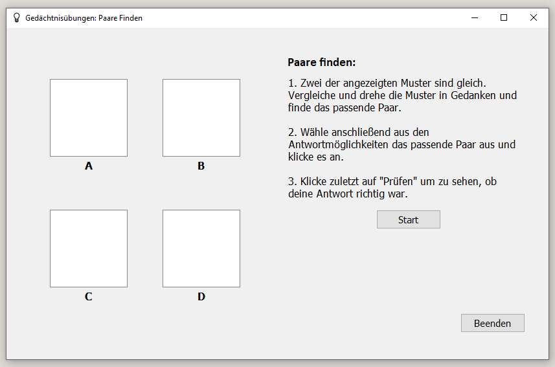Viewport: 555px width, 367px height.
Task: Click the line 'deine Antwort richtig war.'
Action: pyautogui.click(x=348, y=194)
